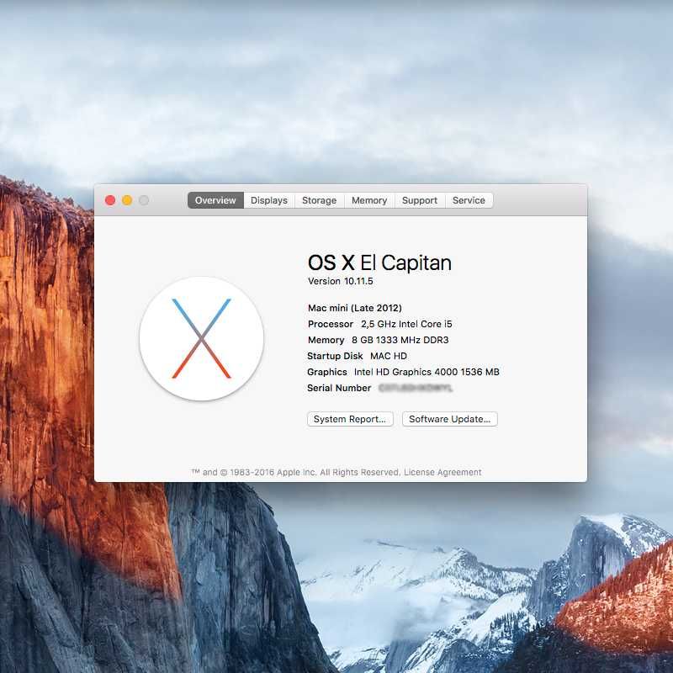Click the OS X El Capitan logo
The width and height of the screenshot is (673, 673).
pos(202,339)
